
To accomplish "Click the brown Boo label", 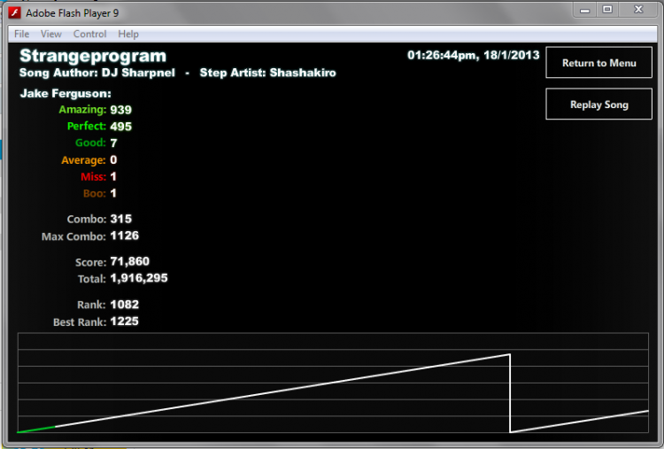I will (95, 194).
